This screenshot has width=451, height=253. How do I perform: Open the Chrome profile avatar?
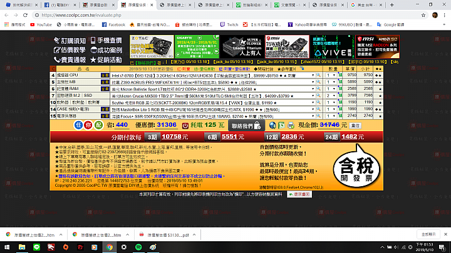pyautogui.click(x=435, y=15)
